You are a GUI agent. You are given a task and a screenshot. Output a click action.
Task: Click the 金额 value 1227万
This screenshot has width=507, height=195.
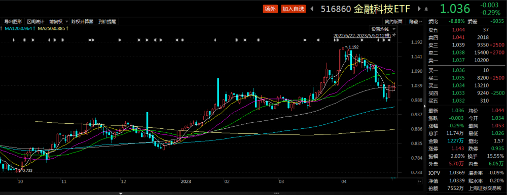pyautogui.click(x=457, y=140)
